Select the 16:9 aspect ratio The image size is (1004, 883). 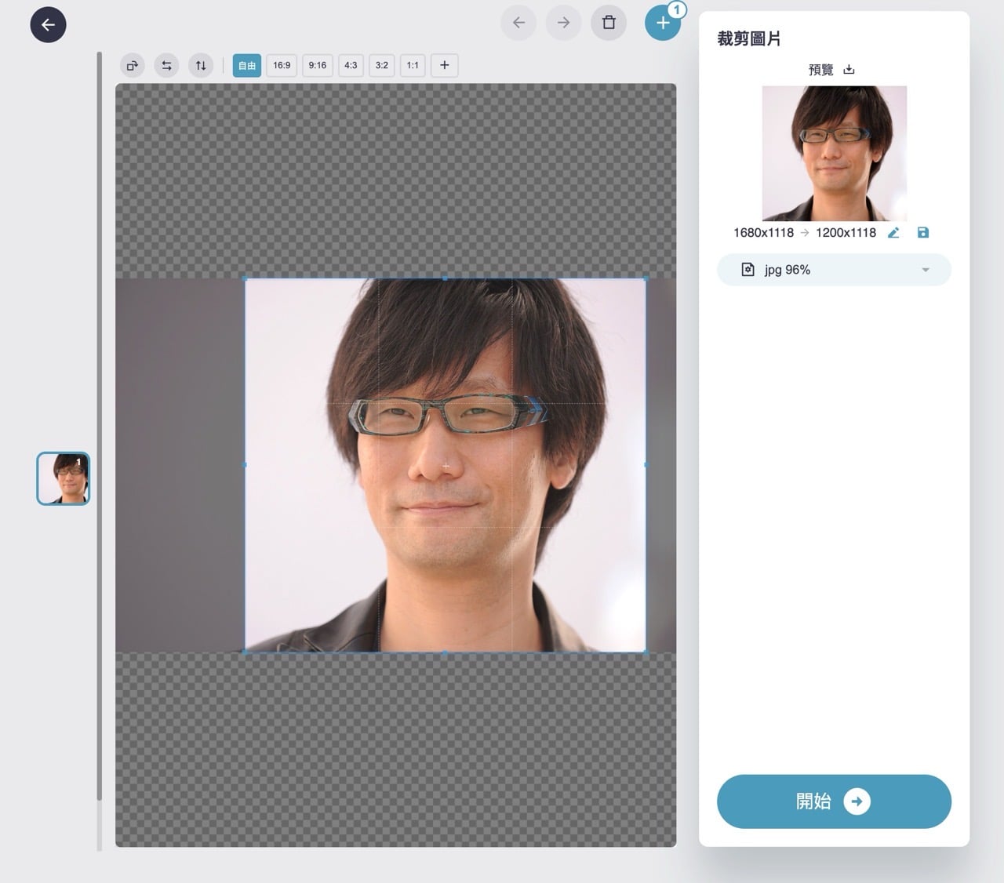coord(282,66)
